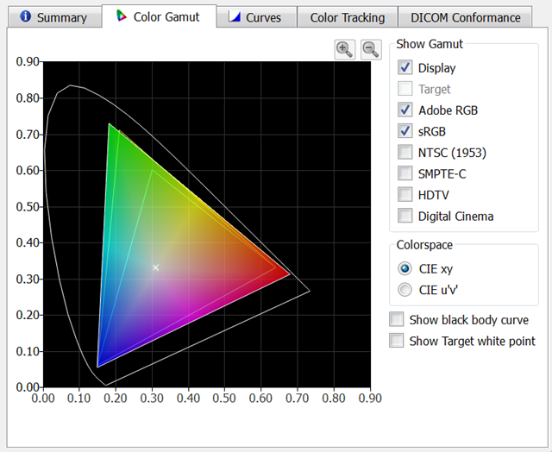Click the zoom out magnifier icon

point(371,49)
